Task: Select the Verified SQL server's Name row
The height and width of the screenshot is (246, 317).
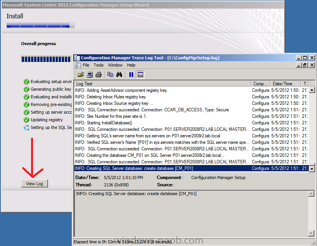Action: tap(192, 142)
